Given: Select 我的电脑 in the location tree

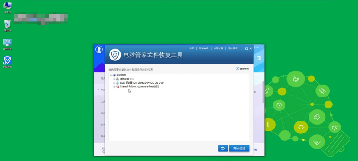Looking at the screenshot, I should [121, 75].
